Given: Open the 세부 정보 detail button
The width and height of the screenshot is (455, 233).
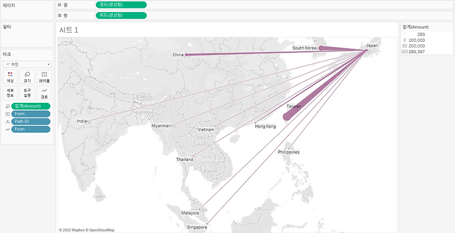Looking at the screenshot, I should click(10, 93).
